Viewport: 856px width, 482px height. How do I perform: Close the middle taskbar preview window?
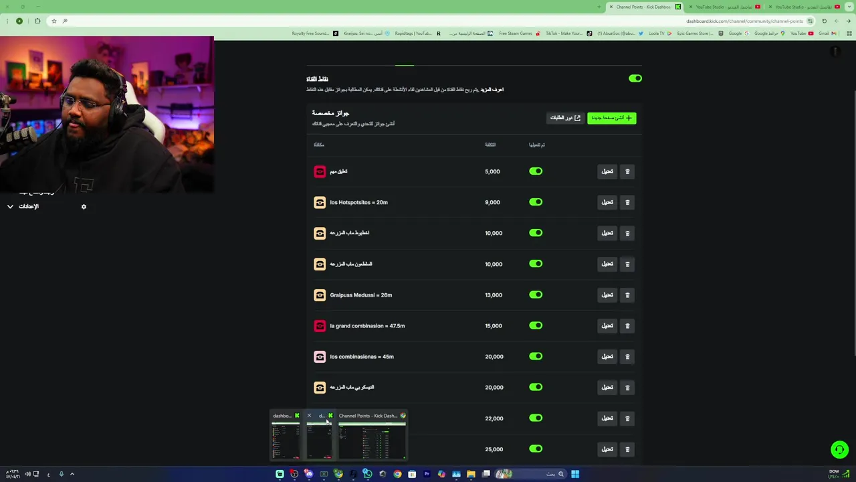coord(309,416)
